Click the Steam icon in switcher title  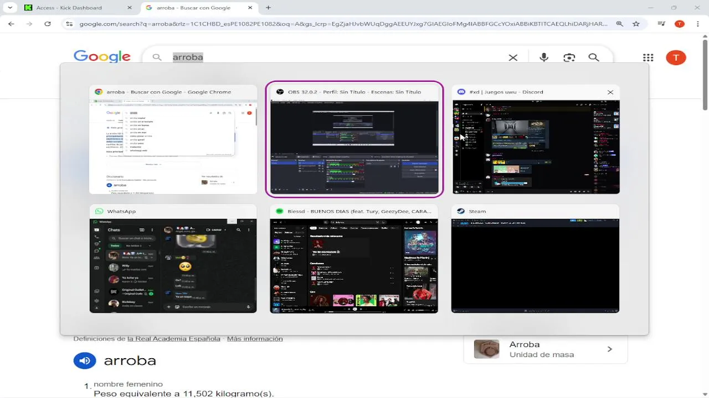pyautogui.click(x=461, y=211)
